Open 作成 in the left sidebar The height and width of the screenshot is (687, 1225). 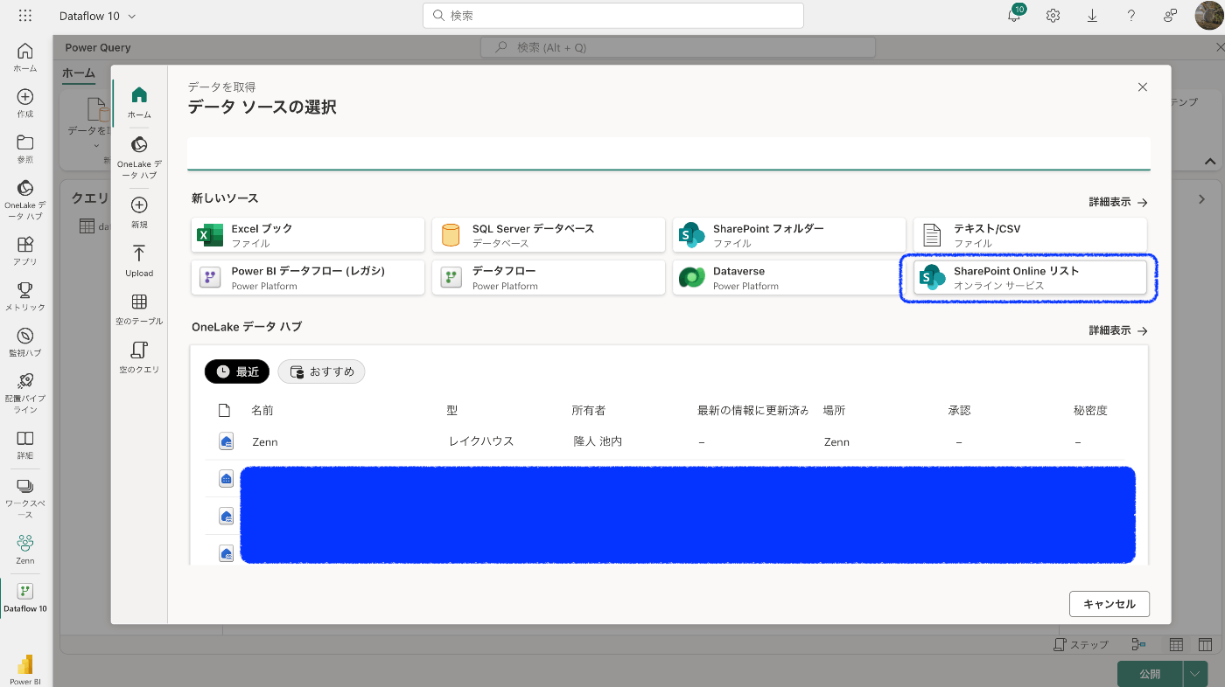tap(25, 103)
